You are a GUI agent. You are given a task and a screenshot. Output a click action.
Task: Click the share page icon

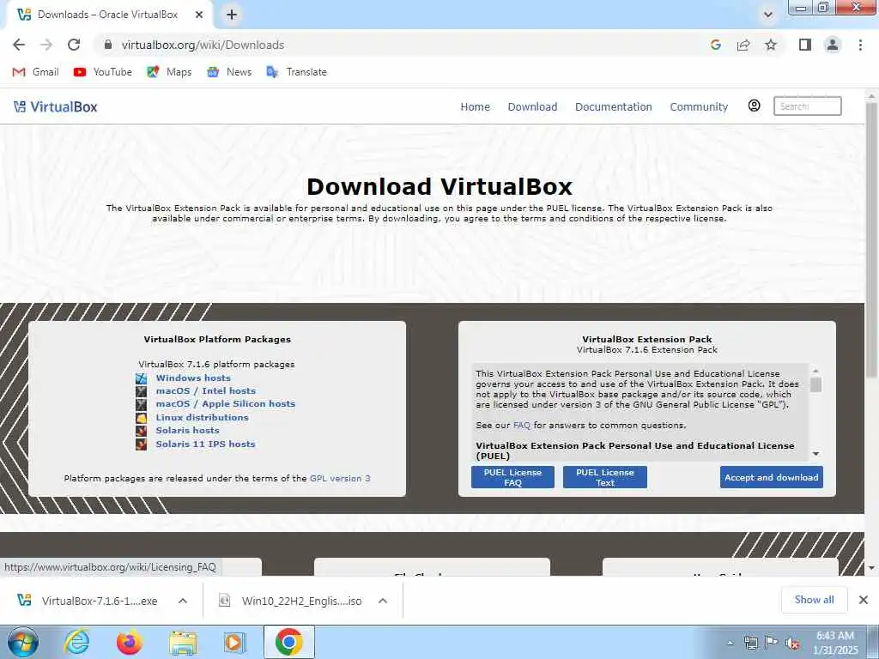pos(743,45)
